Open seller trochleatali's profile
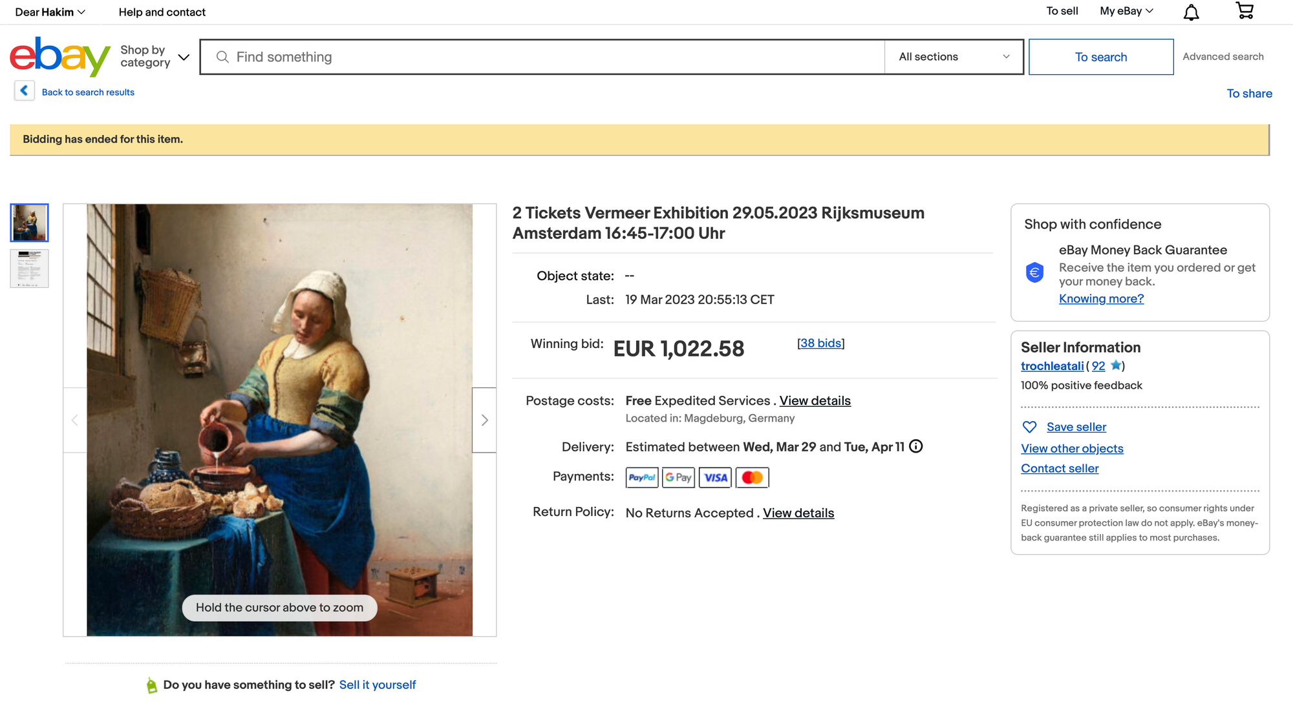Screen dimensions: 1293x709 click(1052, 366)
